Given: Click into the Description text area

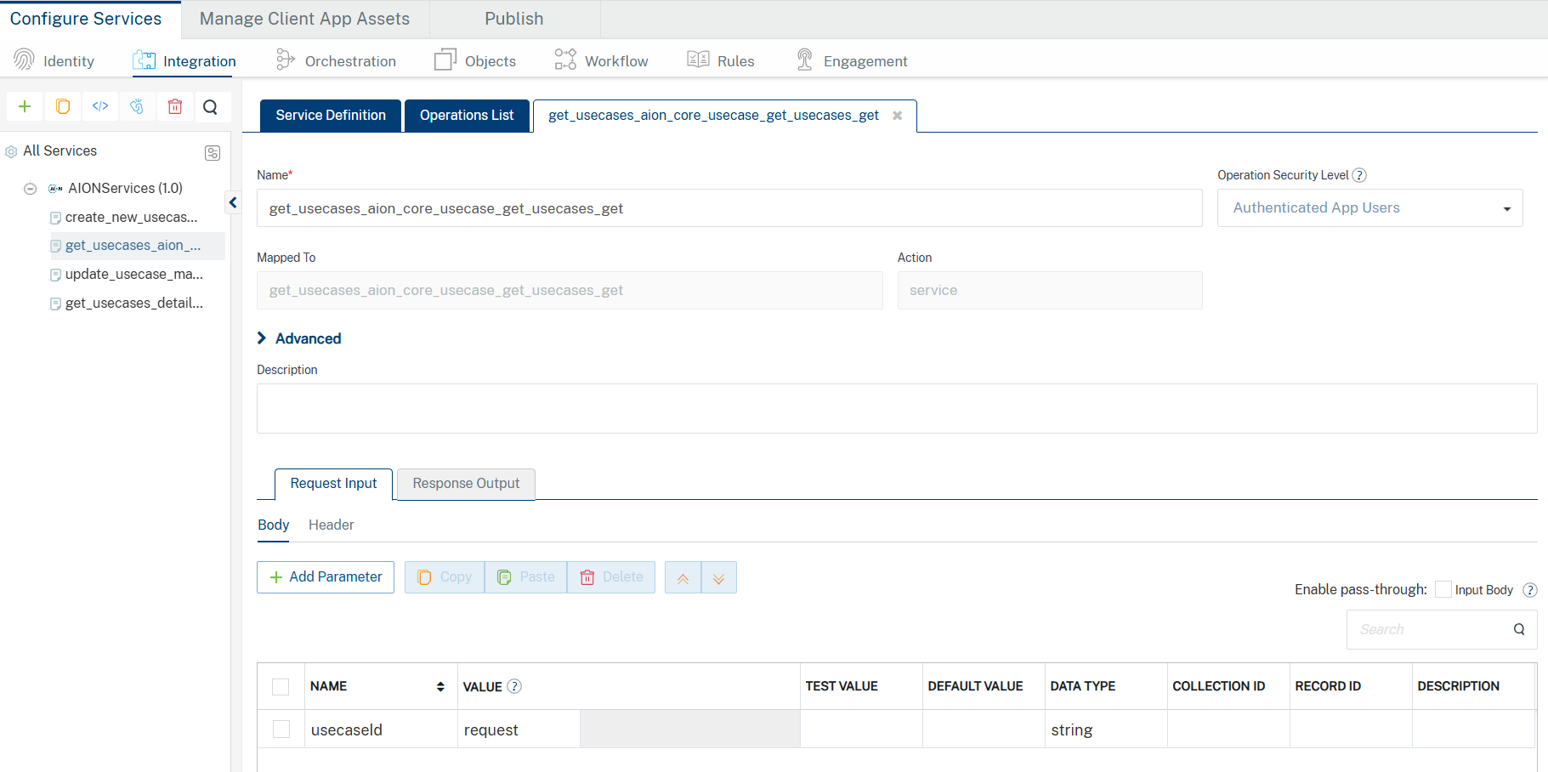Looking at the screenshot, I should (x=897, y=409).
